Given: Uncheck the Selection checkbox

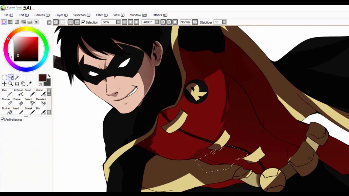Looking at the screenshot, I should tap(83, 22).
